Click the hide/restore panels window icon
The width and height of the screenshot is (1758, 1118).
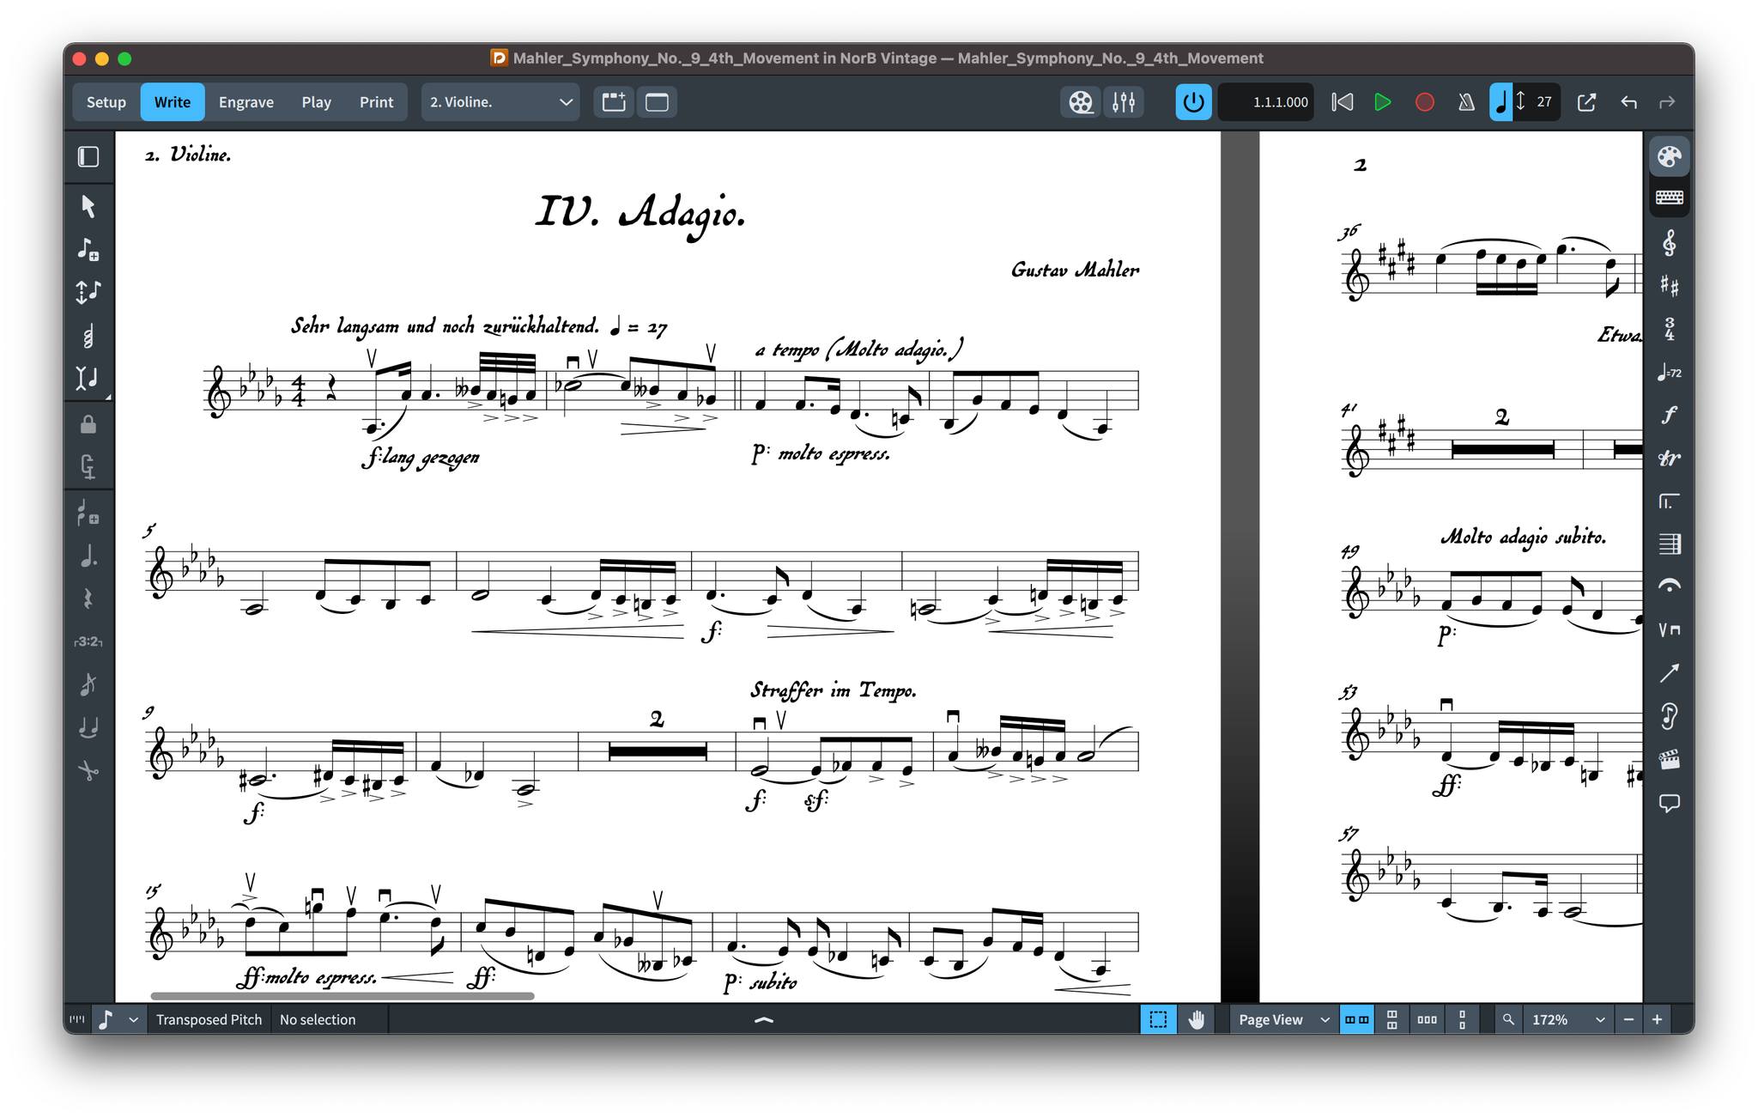pos(658,102)
